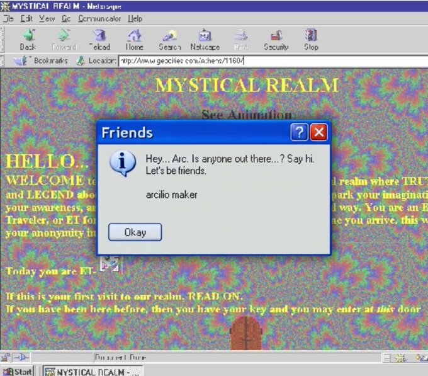Open the Edit menu
428x376 pixels.
(x=26, y=18)
